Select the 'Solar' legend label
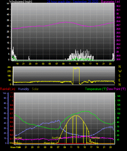The width and height of the screenshot is (127, 151). (x=35, y=89)
